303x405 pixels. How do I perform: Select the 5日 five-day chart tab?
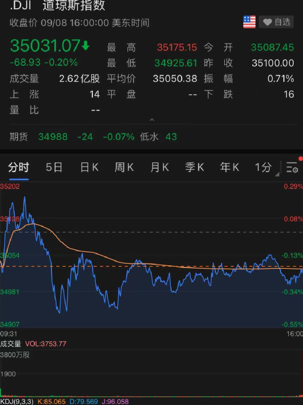pyautogui.click(x=54, y=167)
